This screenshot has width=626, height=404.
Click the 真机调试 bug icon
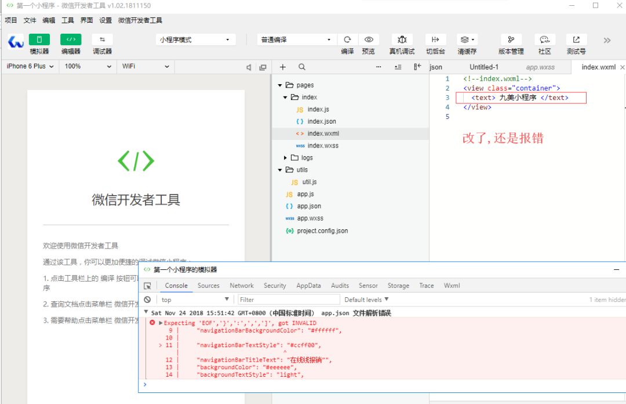click(x=402, y=39)
